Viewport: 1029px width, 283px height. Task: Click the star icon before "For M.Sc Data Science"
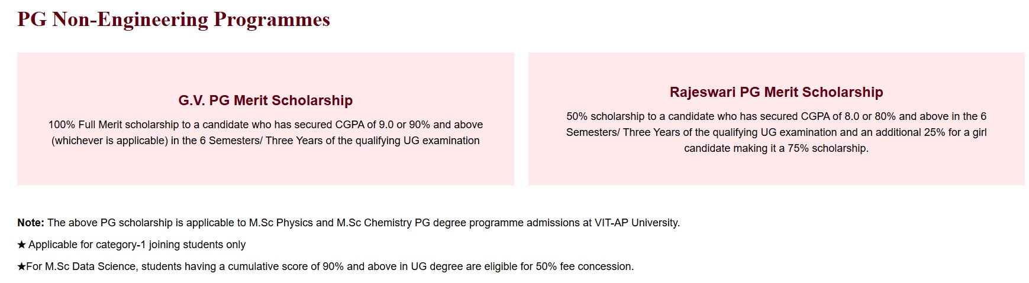point(21,266)
